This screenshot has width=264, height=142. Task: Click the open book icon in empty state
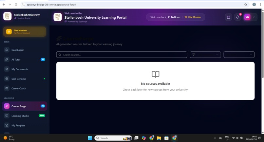tap(155, 74)
